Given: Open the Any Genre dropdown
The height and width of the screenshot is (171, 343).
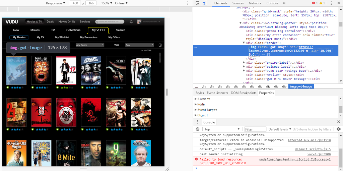Looking at the screenshot, I should click(90, 45).
